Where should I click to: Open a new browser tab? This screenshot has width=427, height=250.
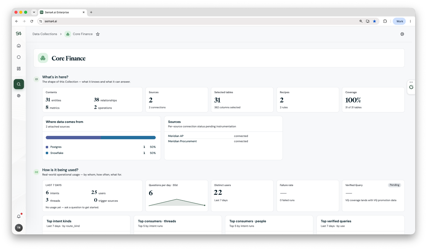91,12
